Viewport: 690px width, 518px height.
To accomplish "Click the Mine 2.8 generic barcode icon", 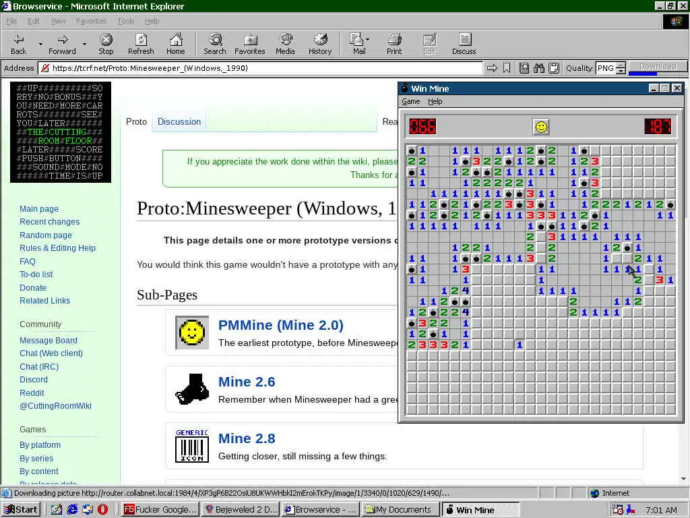I will point(192,445).
